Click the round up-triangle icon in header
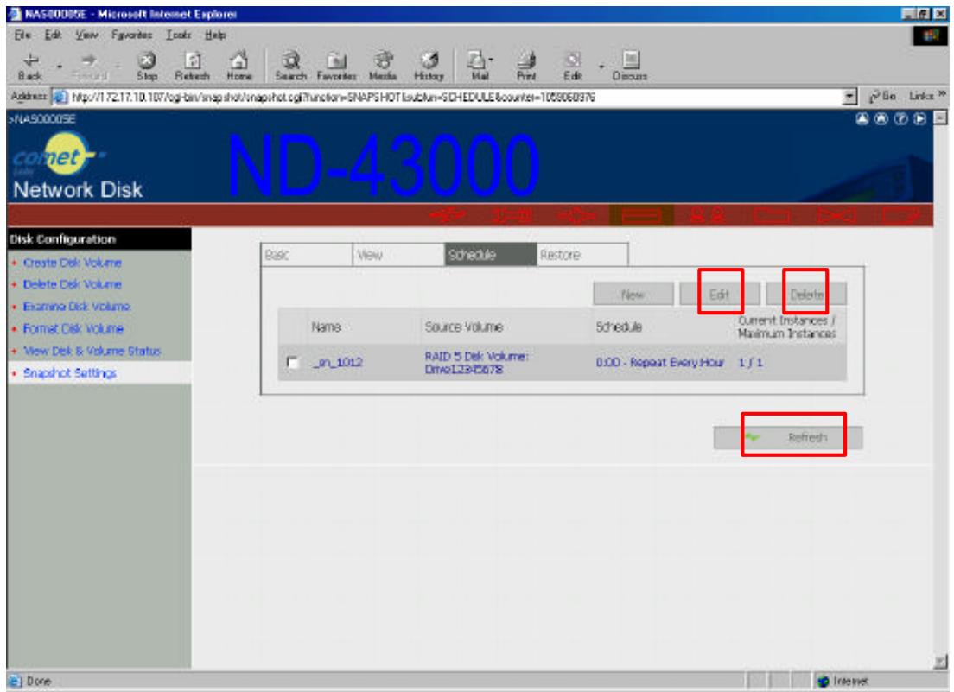 pos(862,118)
